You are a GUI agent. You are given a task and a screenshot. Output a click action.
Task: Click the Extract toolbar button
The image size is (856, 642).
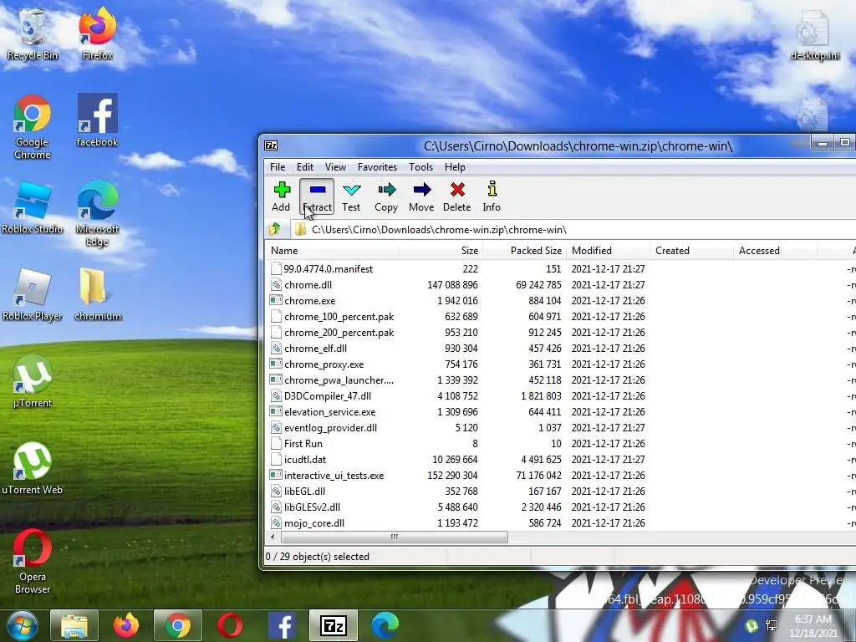pos(317,196)
